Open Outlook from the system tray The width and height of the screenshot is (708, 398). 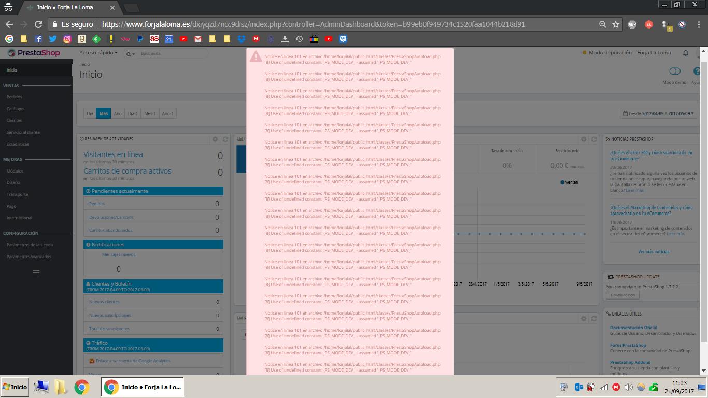tap(578, 387)
